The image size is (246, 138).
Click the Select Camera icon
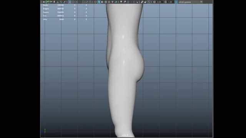pyautogui.click(x=44, y=2)
